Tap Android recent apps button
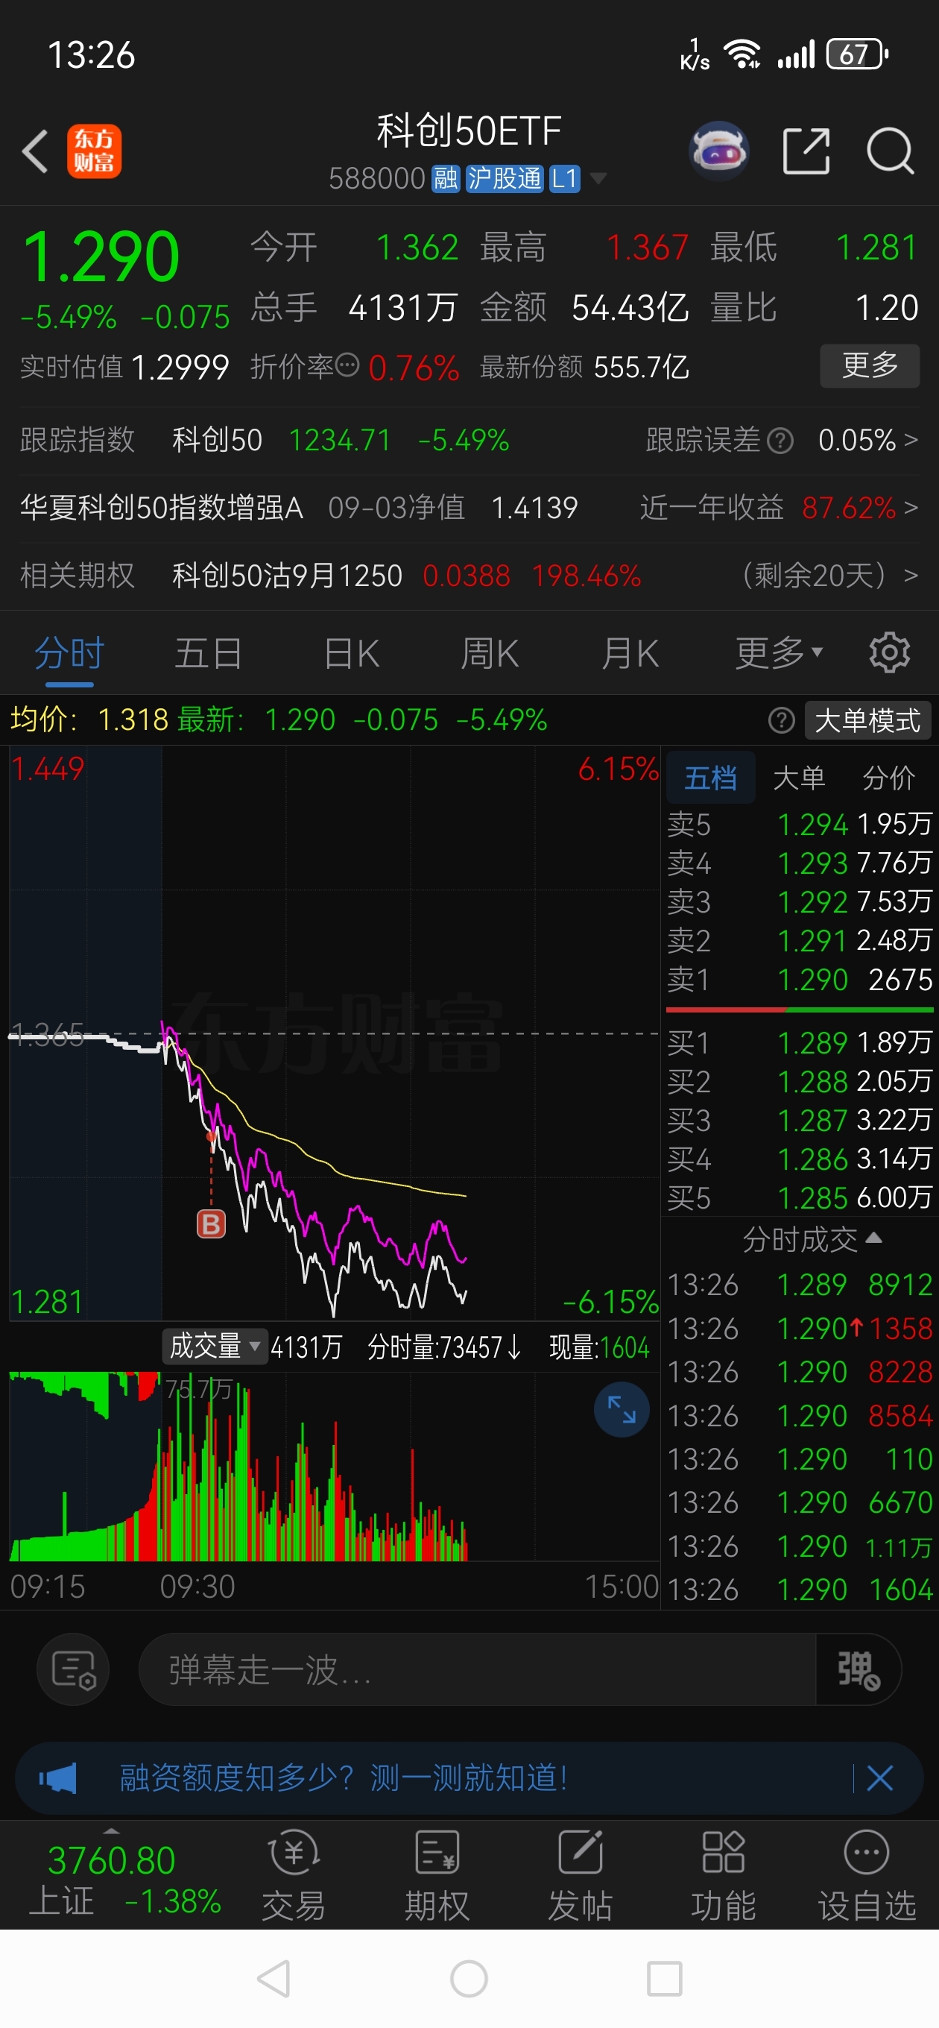The image size is (939, 2028). [664, 1978]
